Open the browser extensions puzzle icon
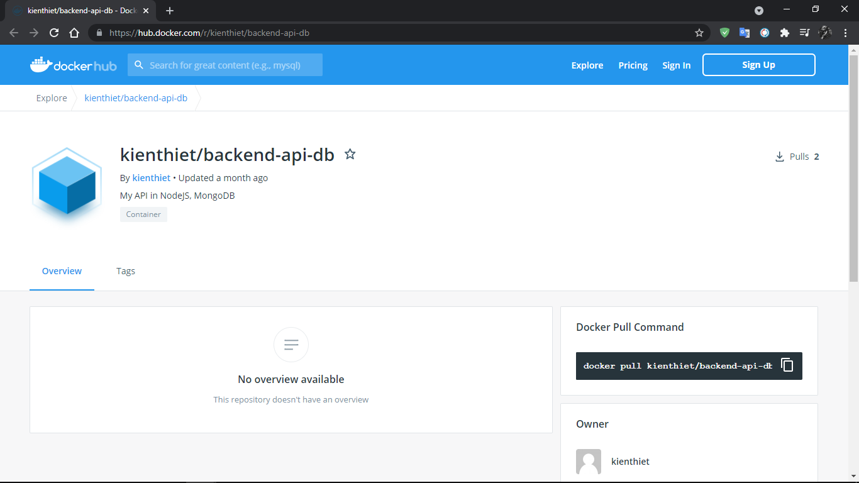 [784, 33]
